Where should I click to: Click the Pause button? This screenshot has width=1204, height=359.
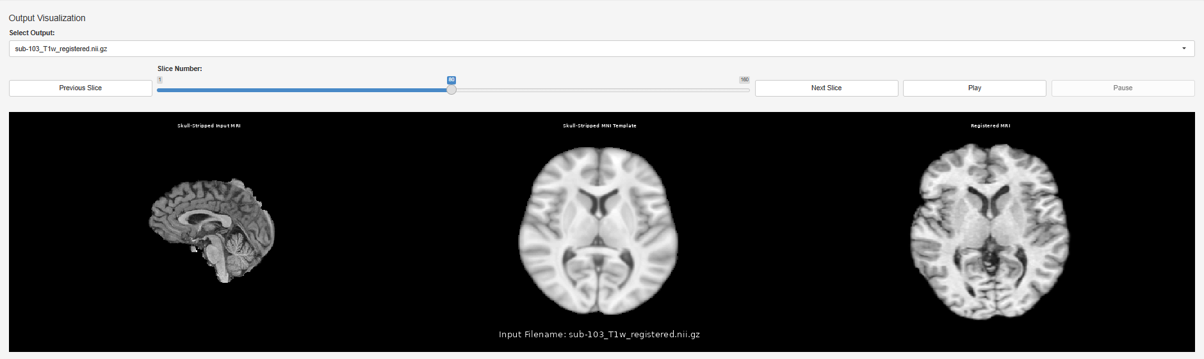(x=1123, y=88)
